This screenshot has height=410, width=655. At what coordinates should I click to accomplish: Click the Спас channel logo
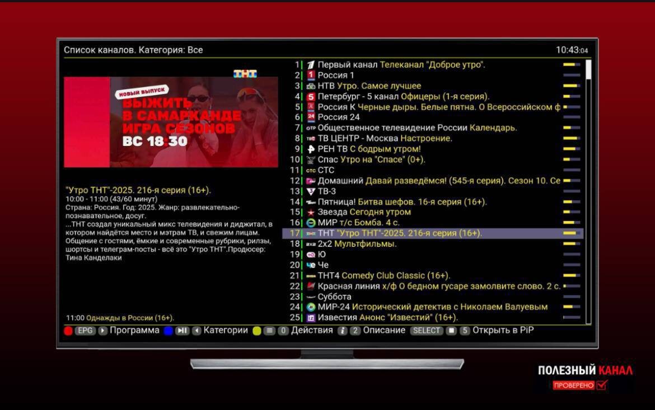point(311,159)
